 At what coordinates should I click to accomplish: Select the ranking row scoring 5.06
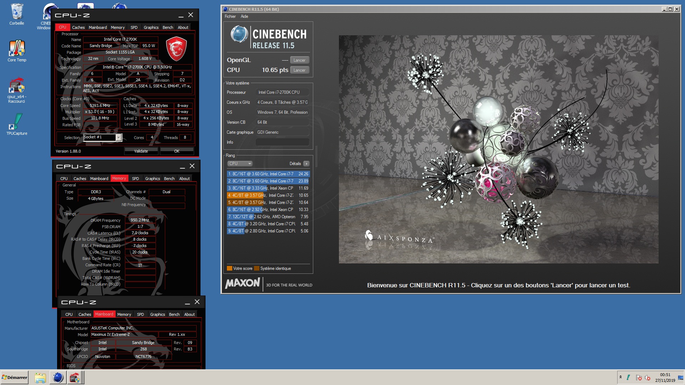point(268,231)
